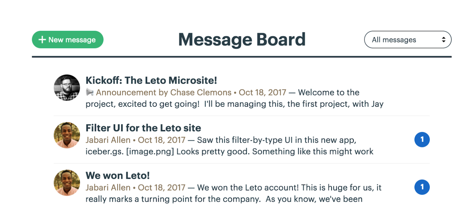The width and height of the screenshot is (457, 212).
Task: Click comment count badge on Filter UI post
Action: click(x=422, y=140)
